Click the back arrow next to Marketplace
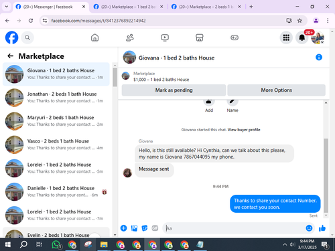 pyautogui.click(x=10, y=56)
